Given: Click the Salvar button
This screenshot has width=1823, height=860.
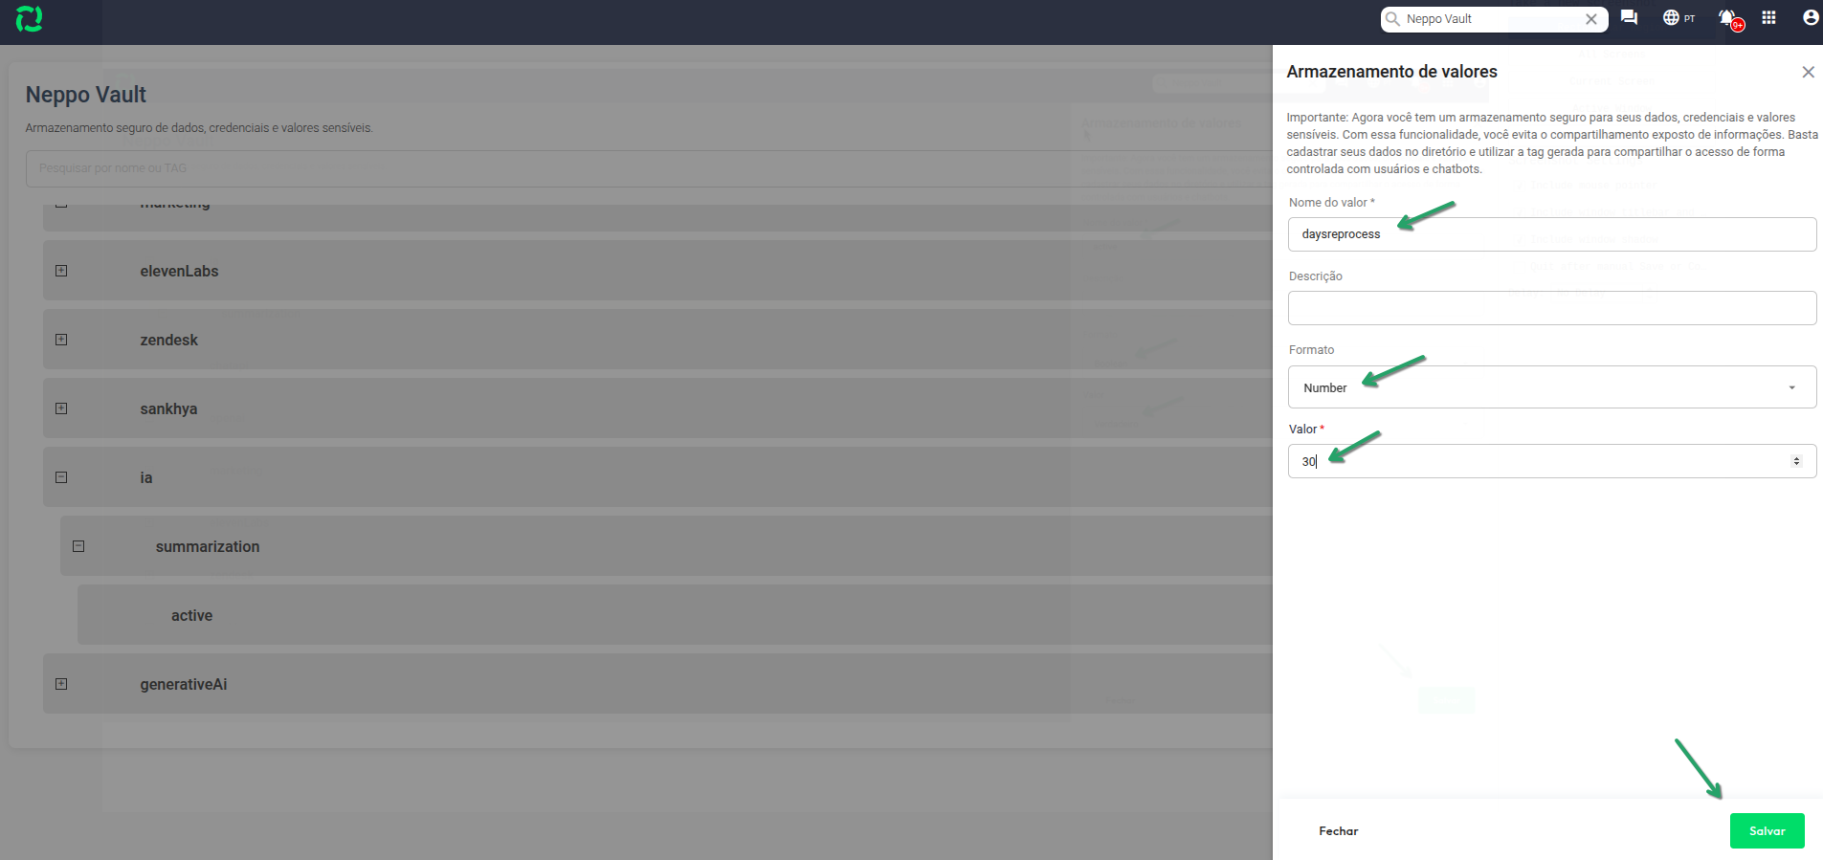Looking at the screenshot, I should (1767, 831).
